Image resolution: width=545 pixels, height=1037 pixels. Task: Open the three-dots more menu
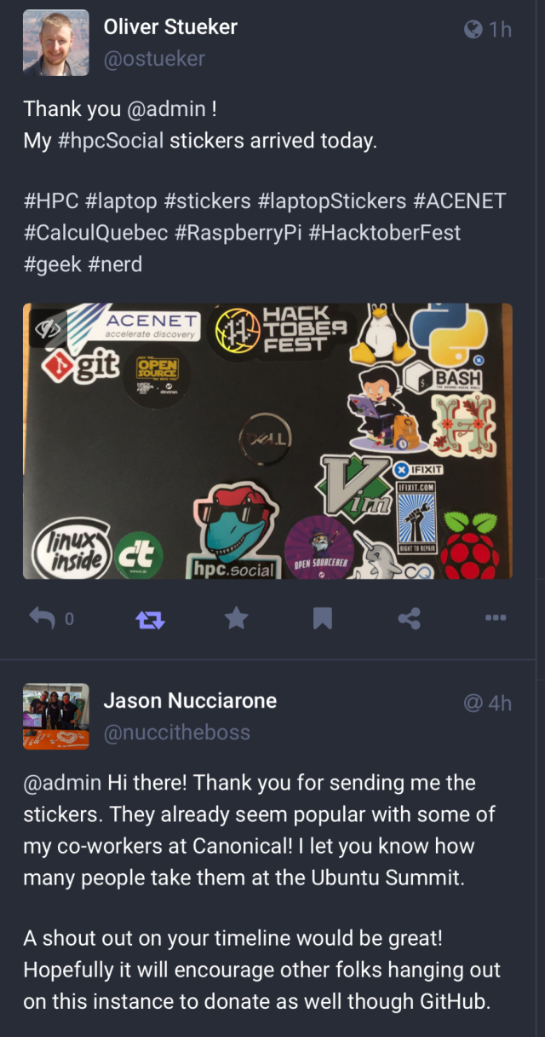pyautogui.click(x=496, y=618)
